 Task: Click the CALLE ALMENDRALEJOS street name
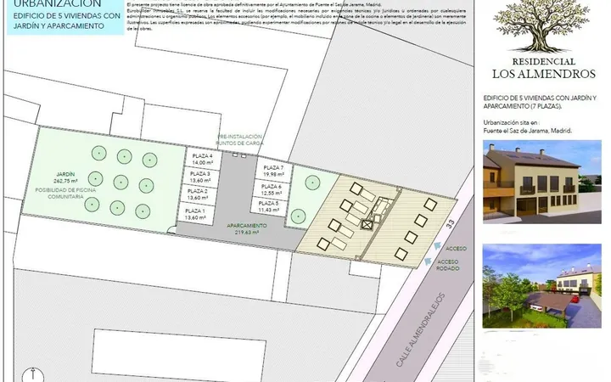tap(420, 329)
